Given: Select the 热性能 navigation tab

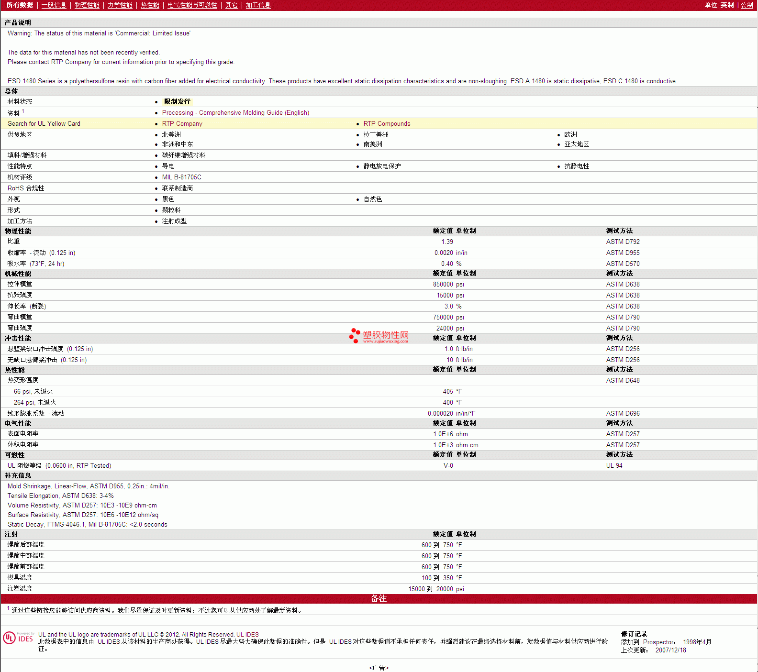Looking at the screenshot, I should (x=150, y=5).
